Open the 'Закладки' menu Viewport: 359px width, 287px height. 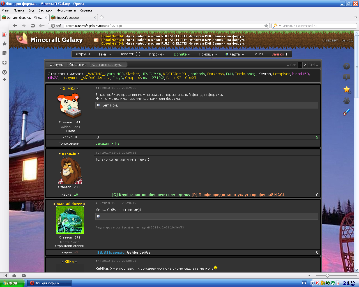click(x=45, y=10)
